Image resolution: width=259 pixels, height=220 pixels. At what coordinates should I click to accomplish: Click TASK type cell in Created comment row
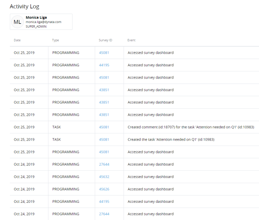pos(56,127)
